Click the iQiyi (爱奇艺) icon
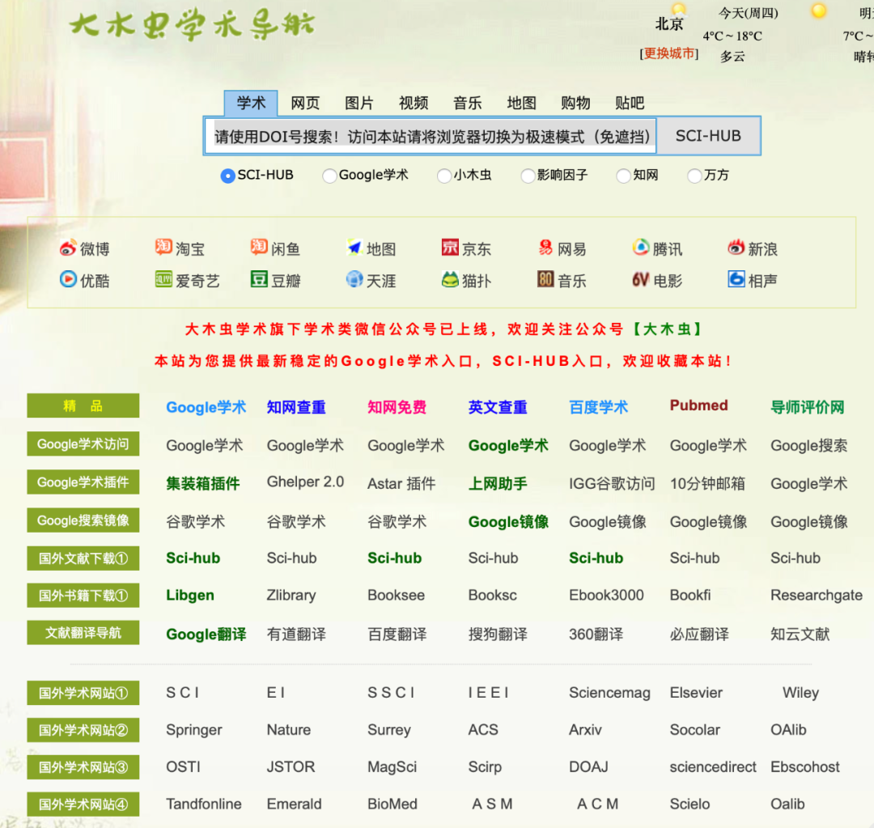 click(x=190, y=280)
